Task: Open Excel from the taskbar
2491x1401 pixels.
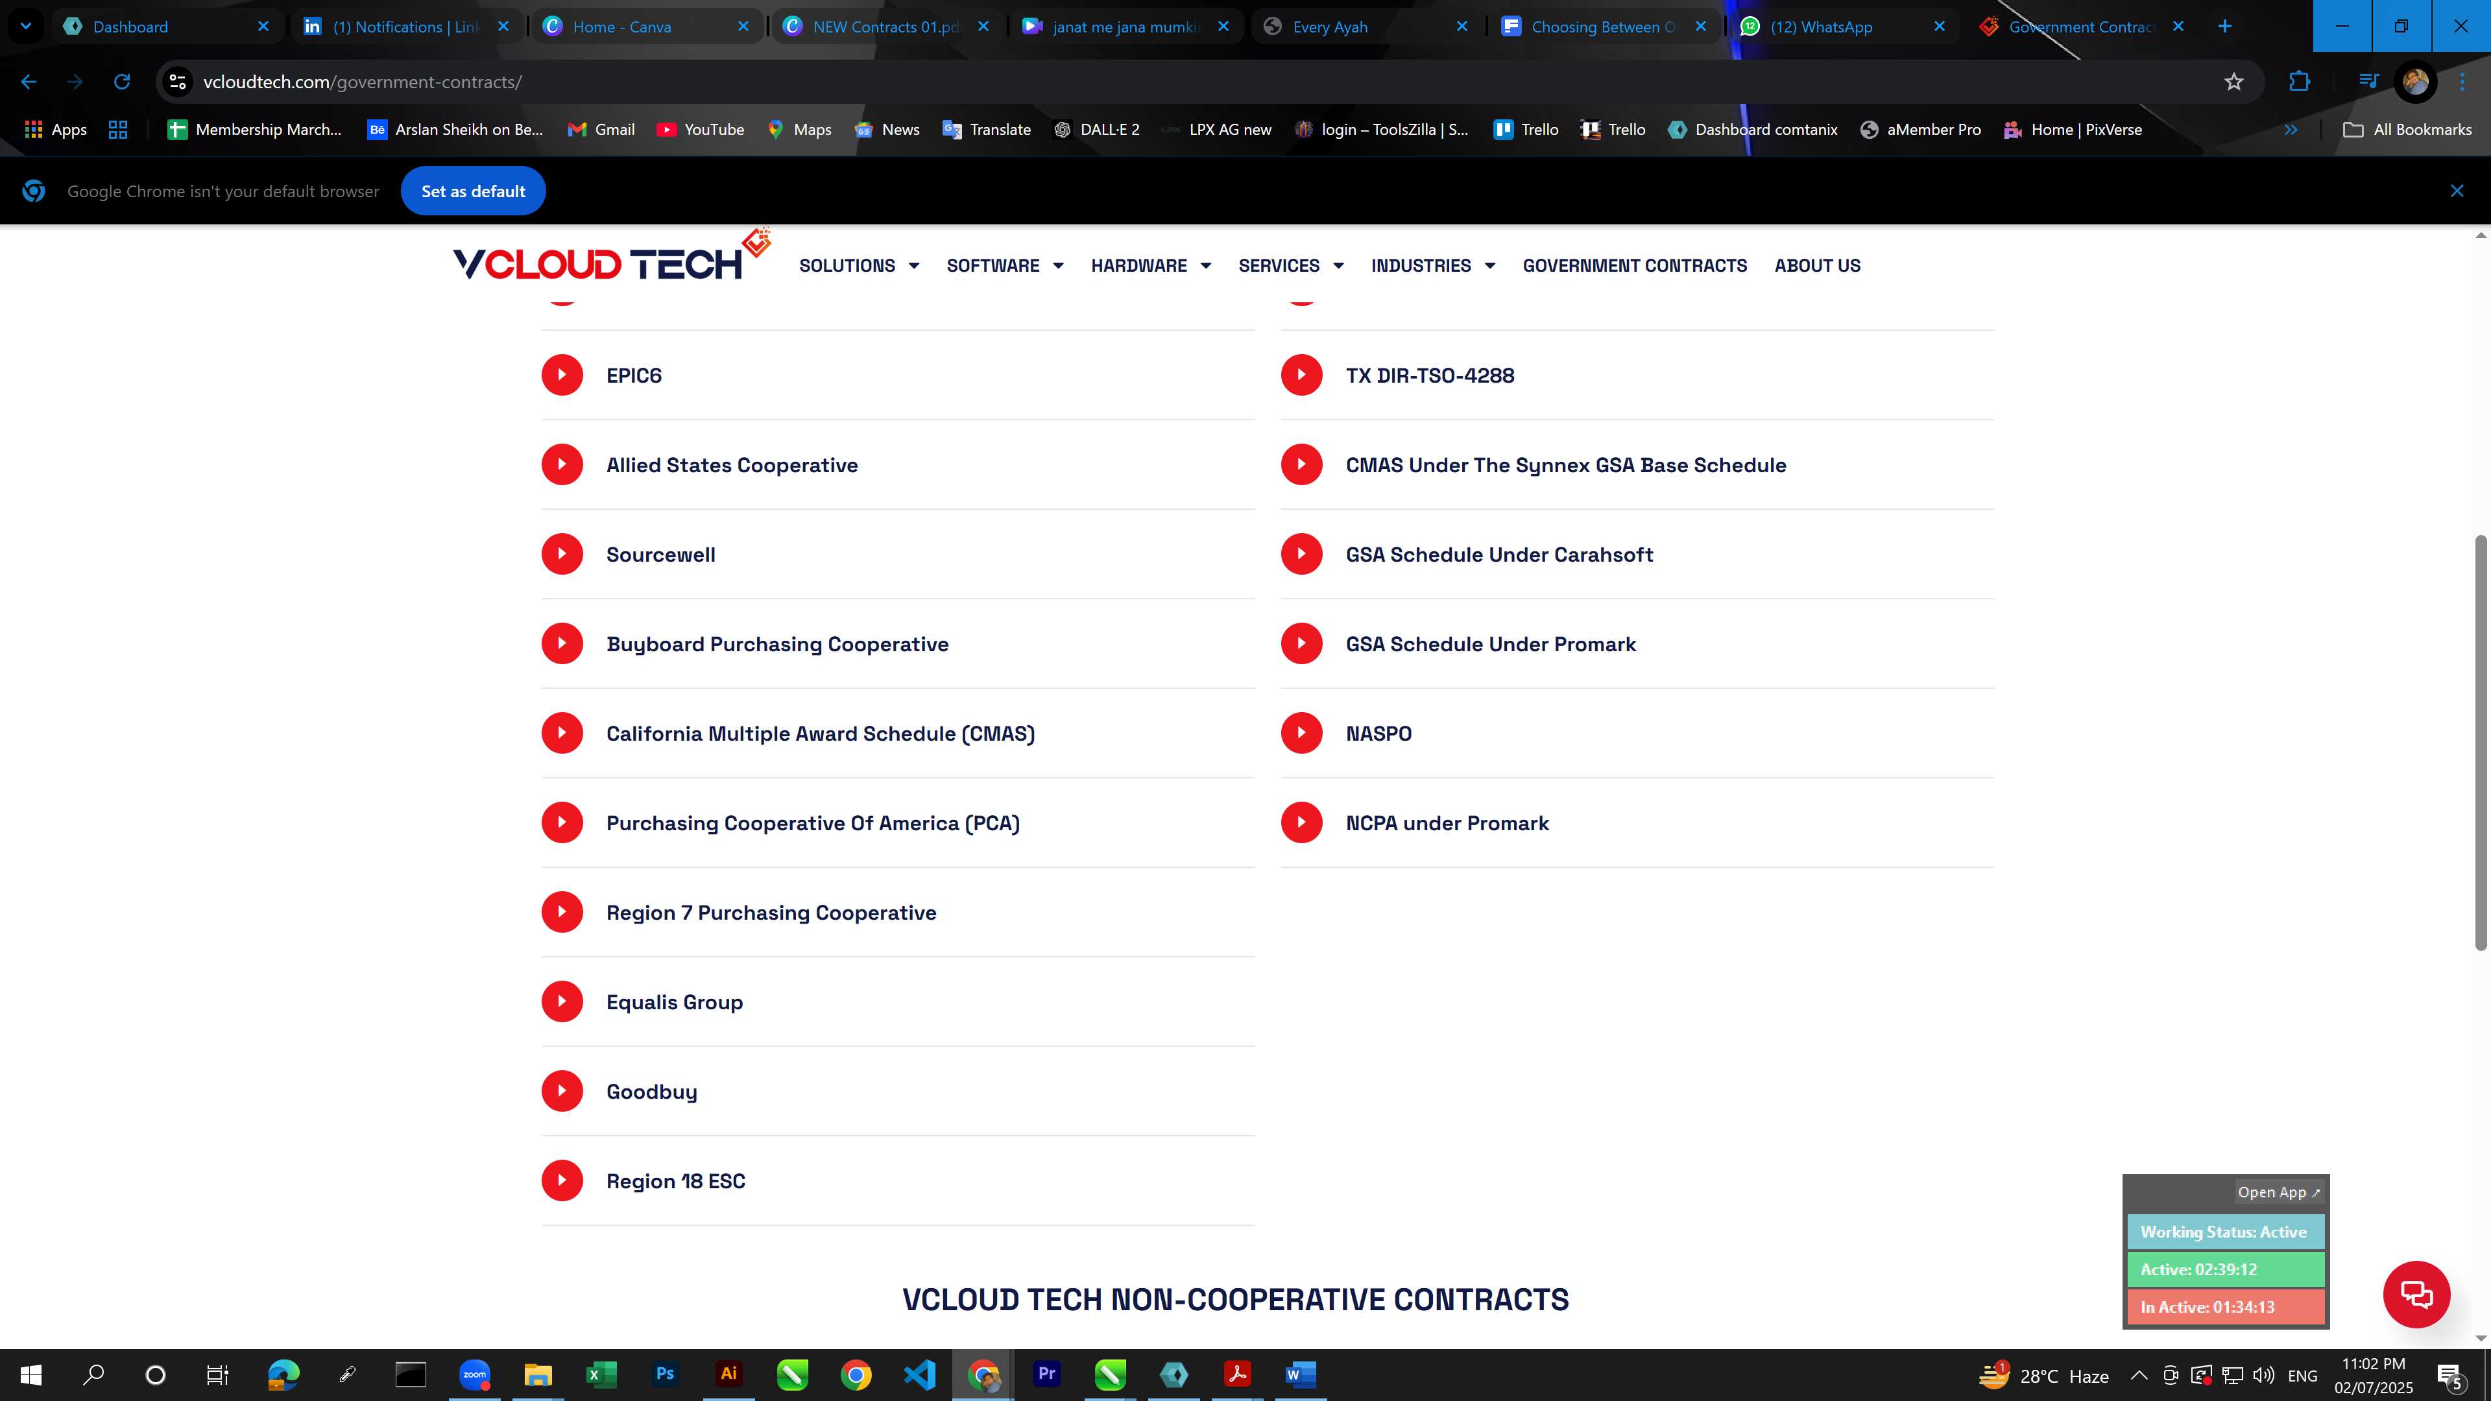Action: click(601, 1374)
